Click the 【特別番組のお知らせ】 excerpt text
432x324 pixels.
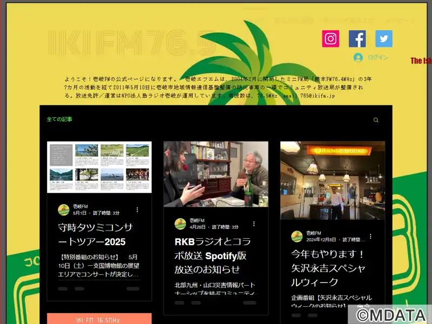(99, 266)
